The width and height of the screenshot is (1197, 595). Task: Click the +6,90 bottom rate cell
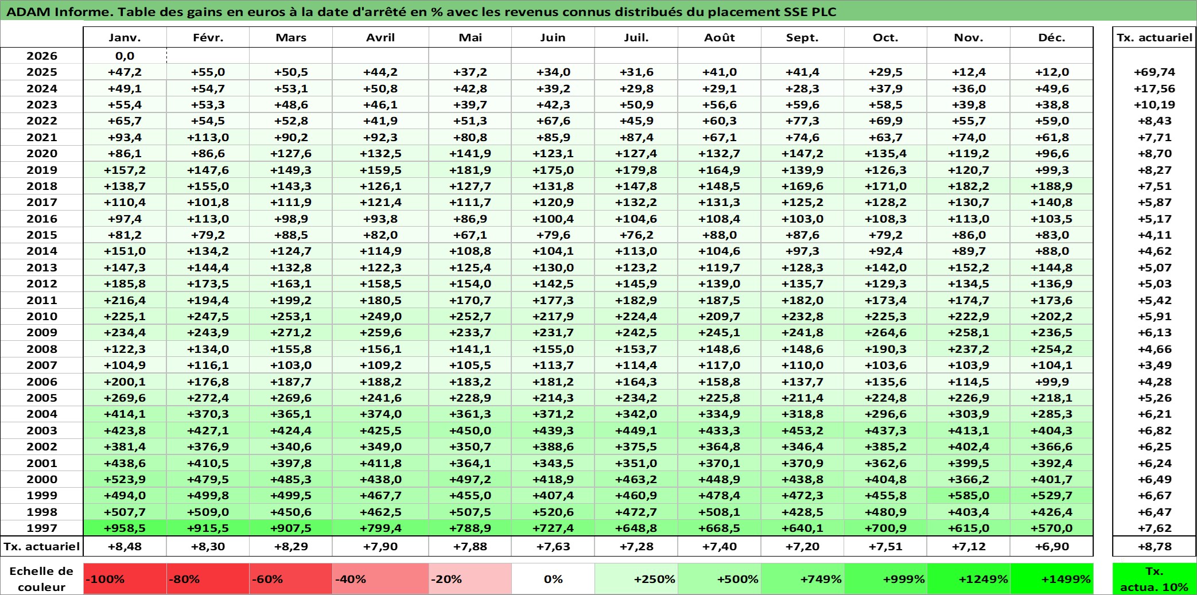(1052, 546)
